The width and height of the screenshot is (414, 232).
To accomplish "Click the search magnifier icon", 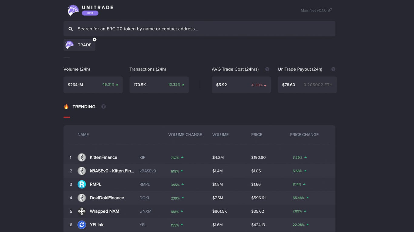I will coord(71,29).
